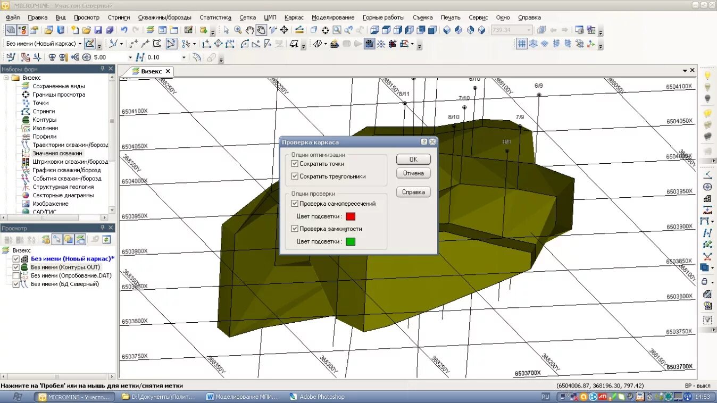Open the red self-intersection highlight color
This screenshot has height=403, width=717.
tap(351, 216)
